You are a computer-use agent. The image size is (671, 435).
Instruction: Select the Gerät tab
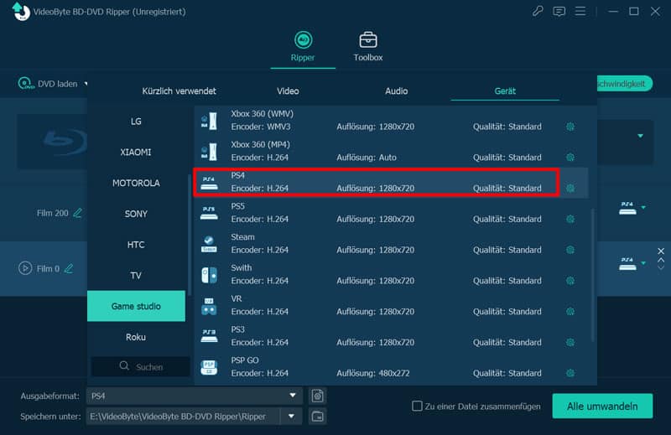click(505, 91)
